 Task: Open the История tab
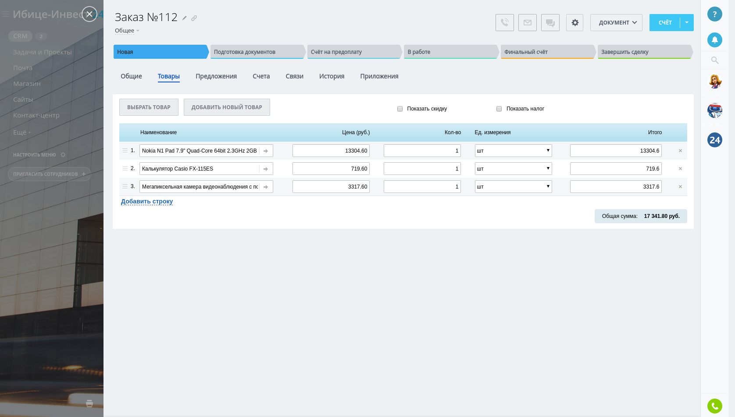(x=332, y=76)
